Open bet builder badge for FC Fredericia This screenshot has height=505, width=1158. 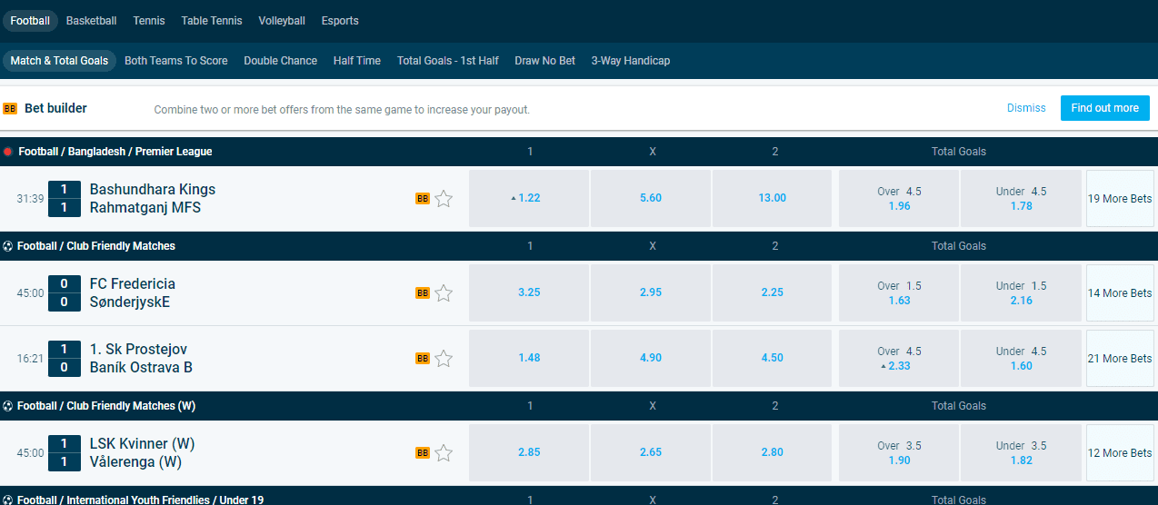[423, 292]
